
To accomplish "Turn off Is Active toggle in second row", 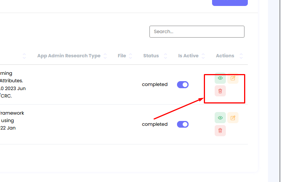I will (183, 124).
